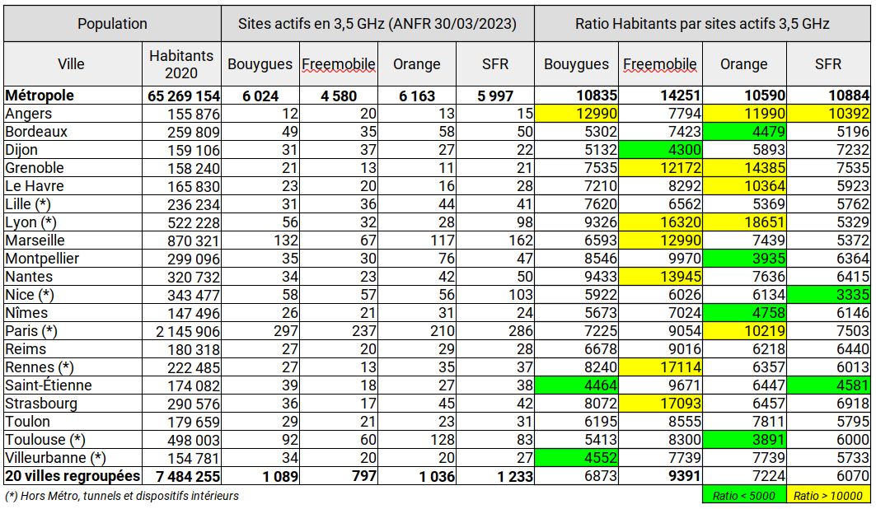Click the 'Montpellier' city cell
The height and width of the screenshot is (509, 876).
pyautogui.click(x=73, y=259)
